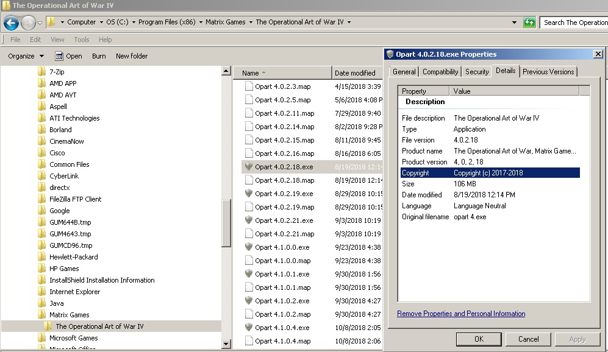Click the Forward navigation arrow
The height and width of the screenshot is (352, 608).
coord(28,23)
